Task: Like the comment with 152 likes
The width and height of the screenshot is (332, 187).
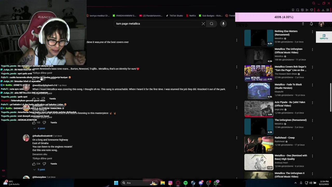Action: 34,123
